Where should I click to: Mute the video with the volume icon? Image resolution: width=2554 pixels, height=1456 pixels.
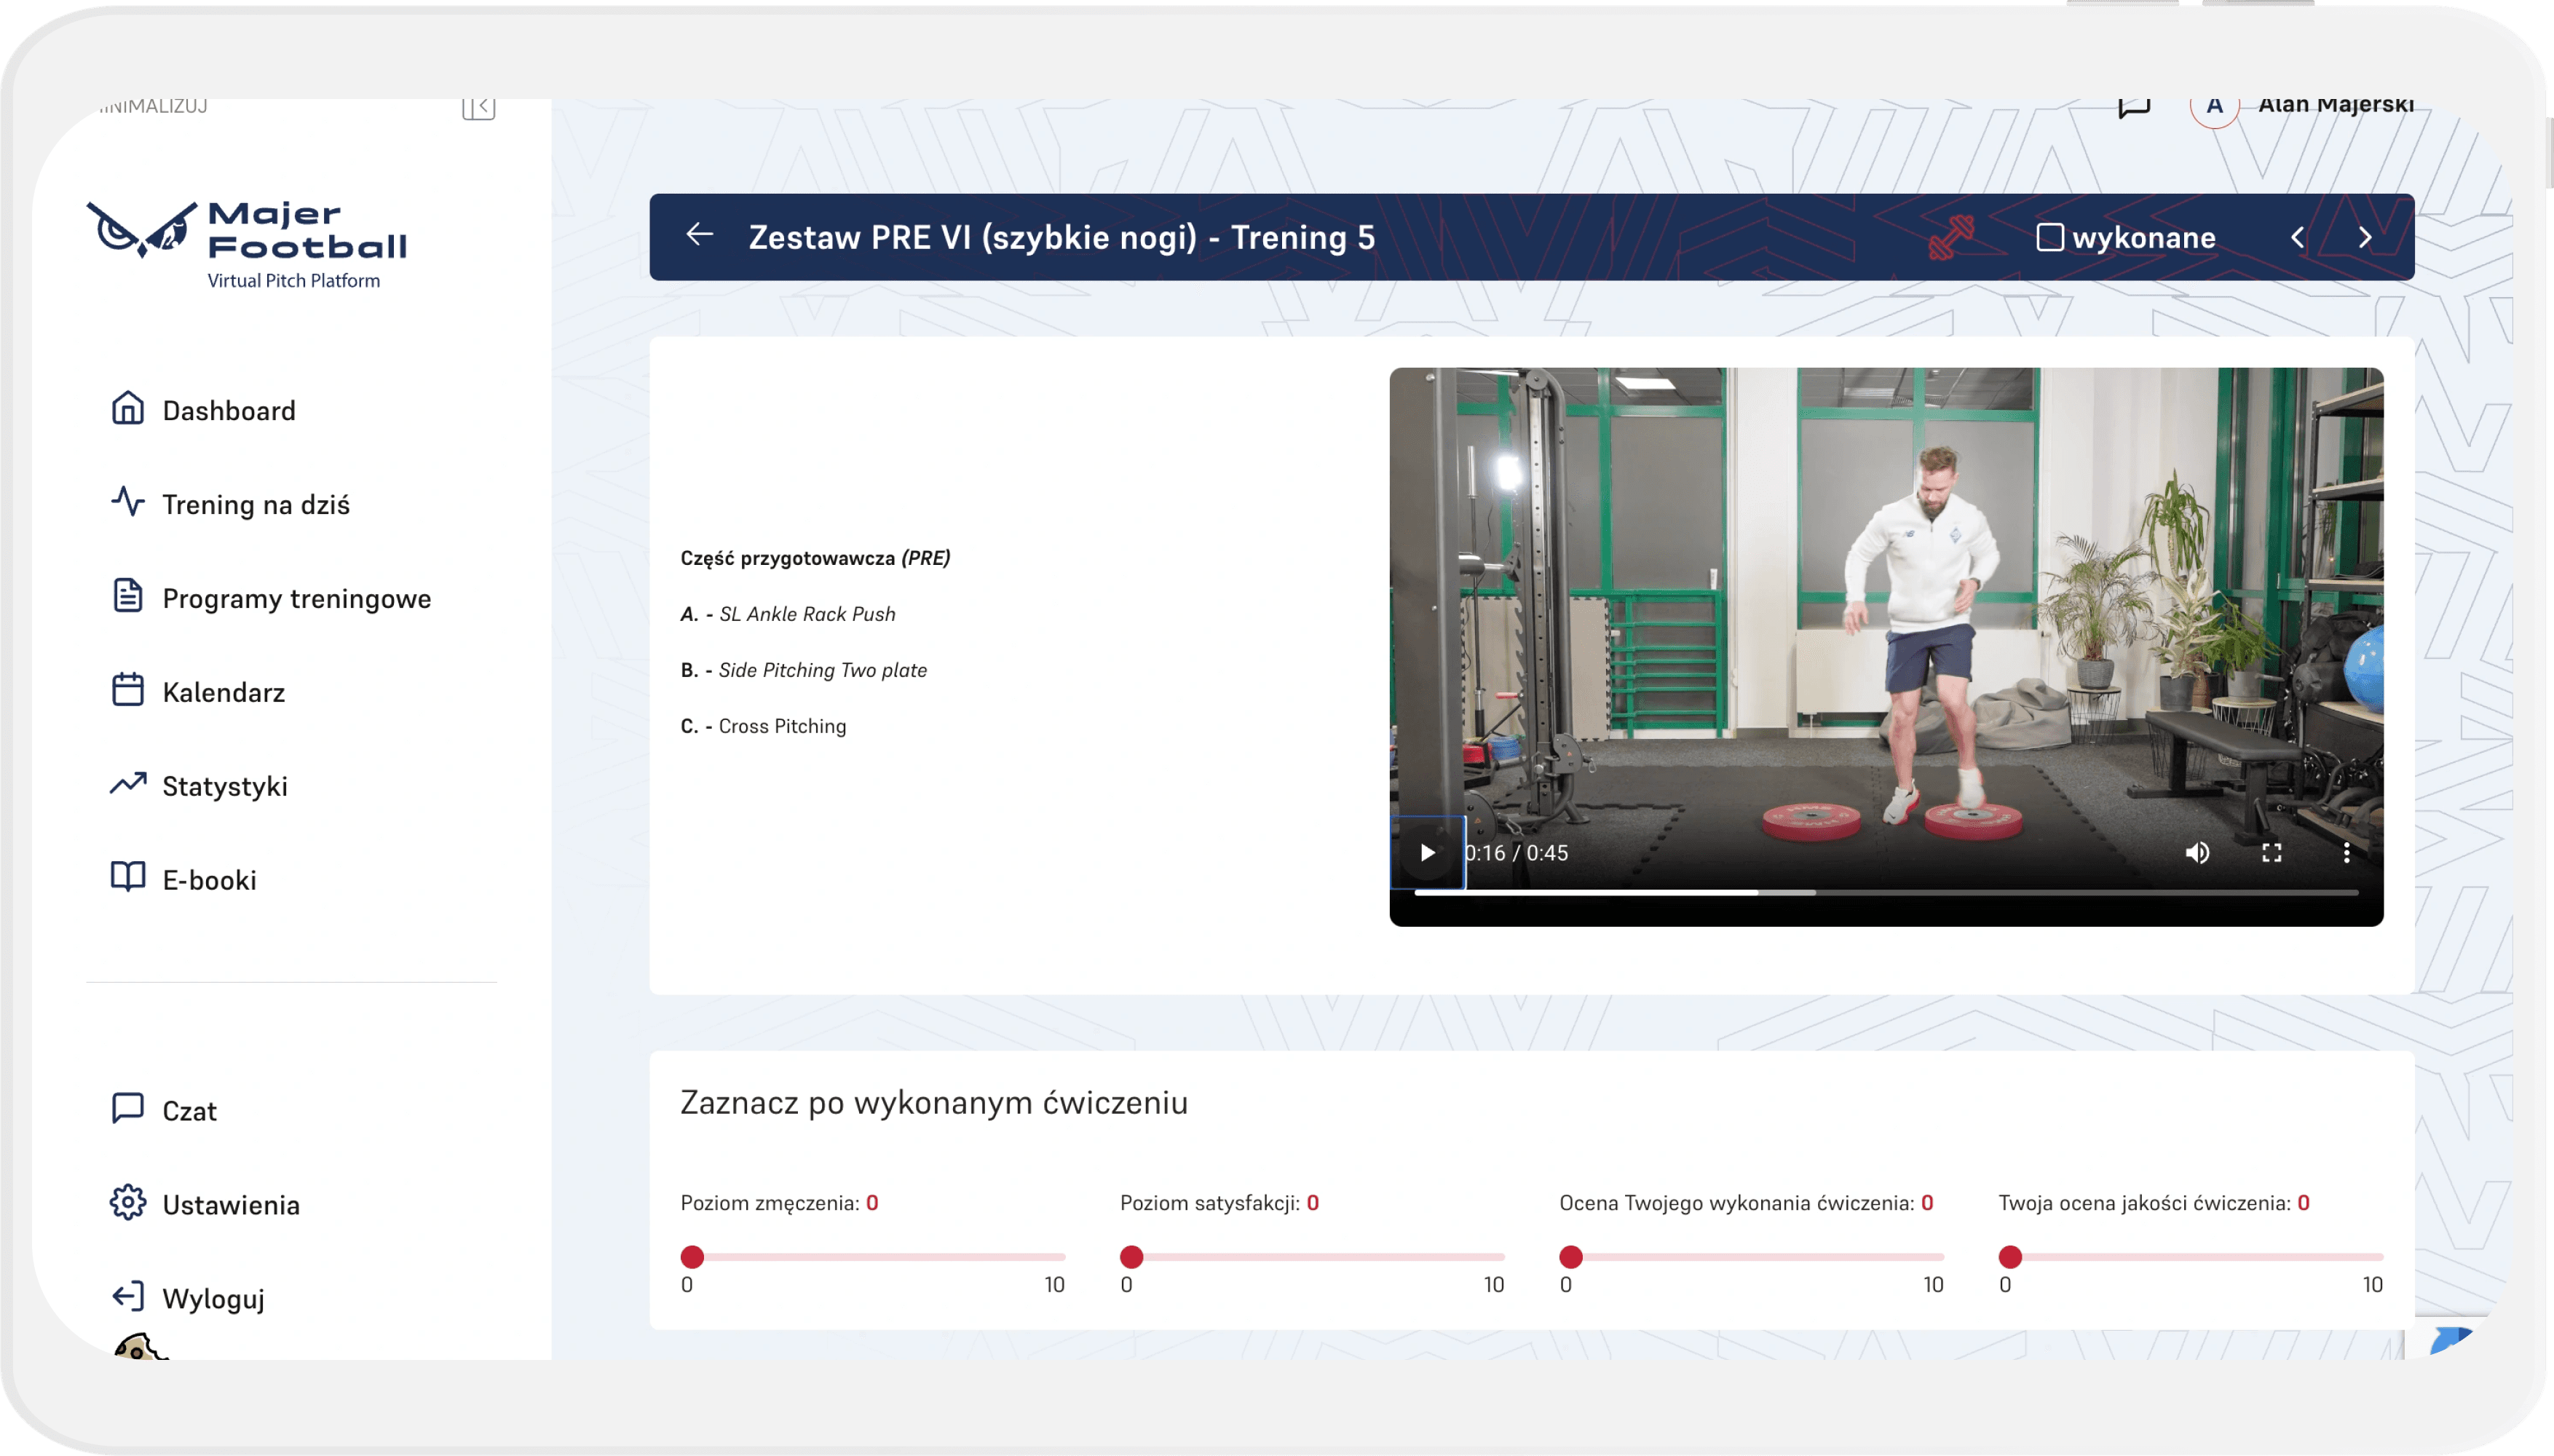[x=2197, y=852]
